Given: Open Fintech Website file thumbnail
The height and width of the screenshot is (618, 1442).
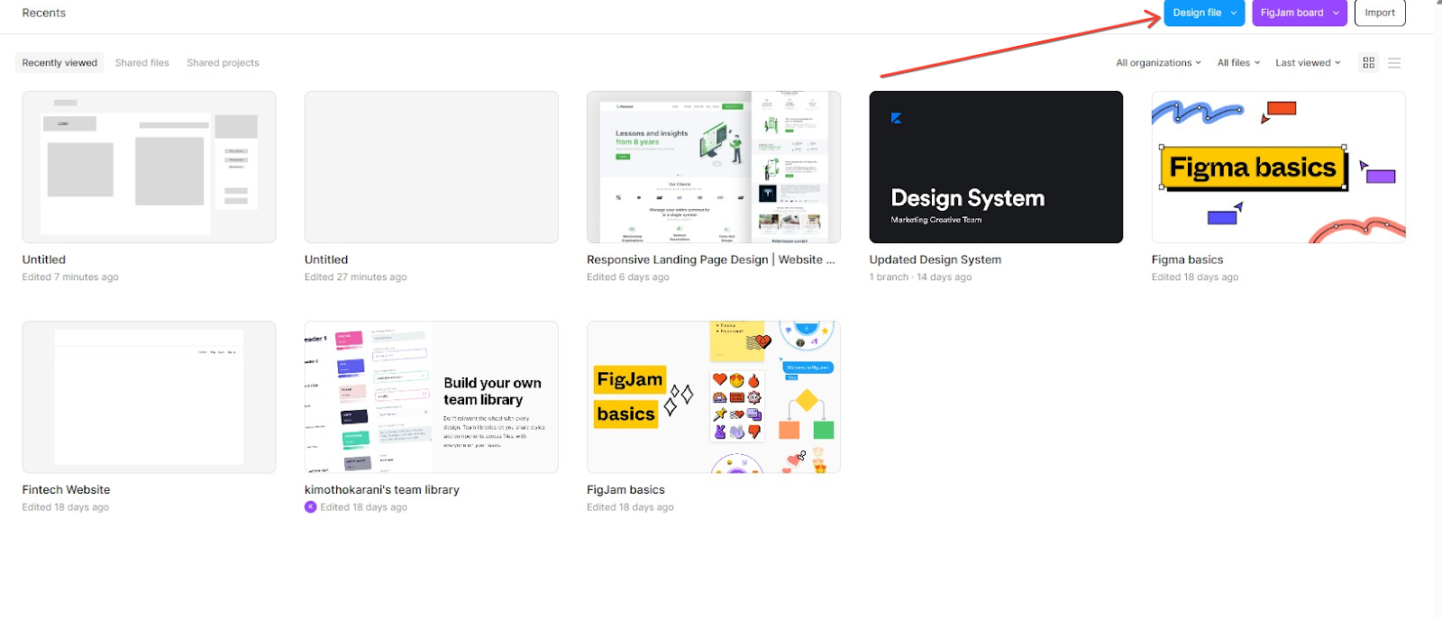Looking at the screenshot, I should [149, 397].
